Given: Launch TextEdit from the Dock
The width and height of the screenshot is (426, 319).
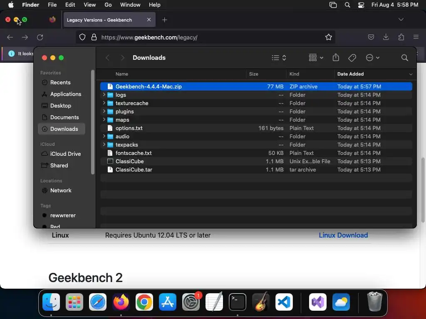Looking at the screenshot, I should click(x=214, y=302).
